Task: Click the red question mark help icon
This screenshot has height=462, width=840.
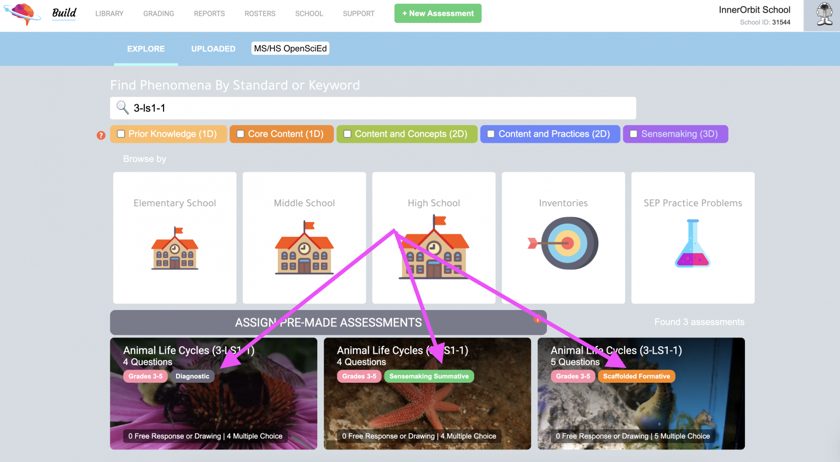Action: [101, 134]
